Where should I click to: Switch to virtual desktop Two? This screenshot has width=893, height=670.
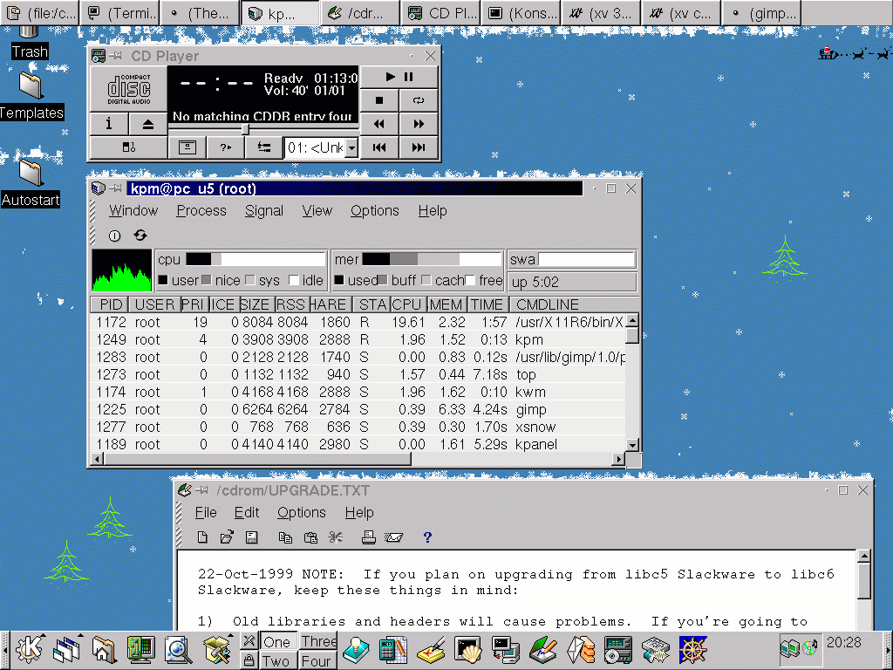coord(276,661)
